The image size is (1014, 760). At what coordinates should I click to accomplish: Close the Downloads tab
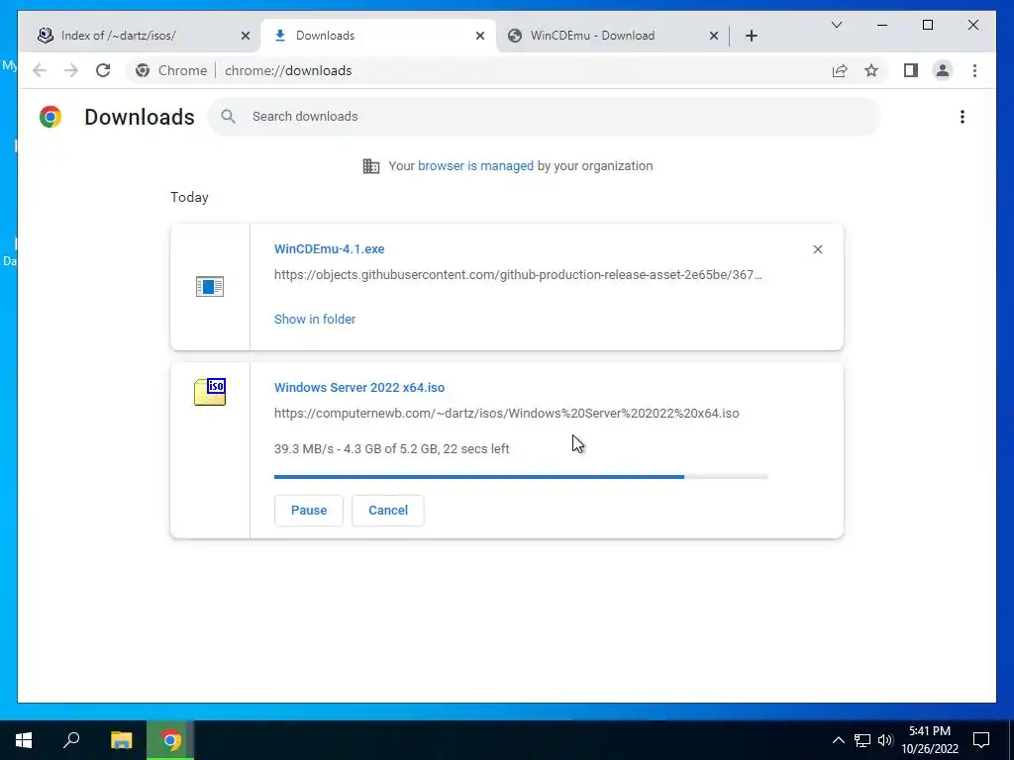click(480, 37)
